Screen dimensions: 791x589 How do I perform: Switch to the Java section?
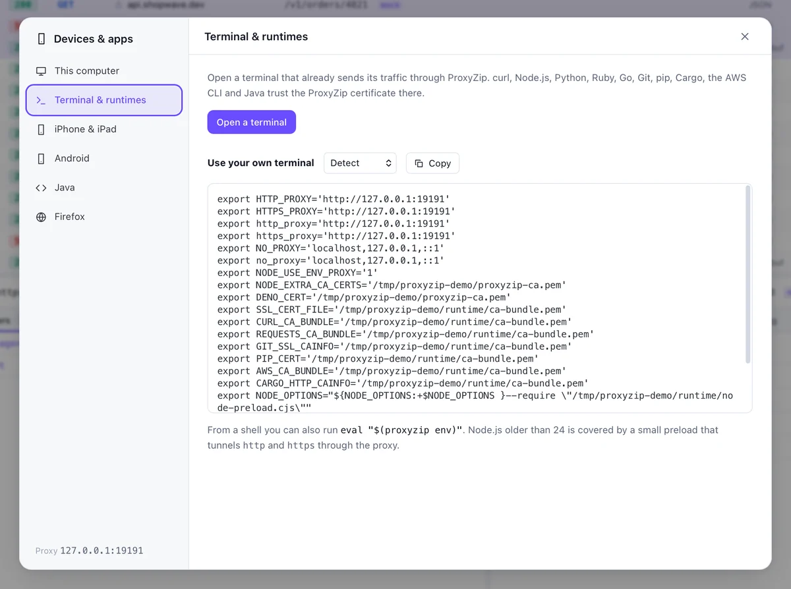coord(104,188)
